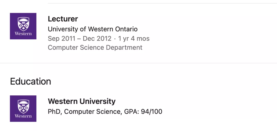277x131 pixels.
Task: Click 'Western' wordmark in the Education logo
Action: (23, 116)
